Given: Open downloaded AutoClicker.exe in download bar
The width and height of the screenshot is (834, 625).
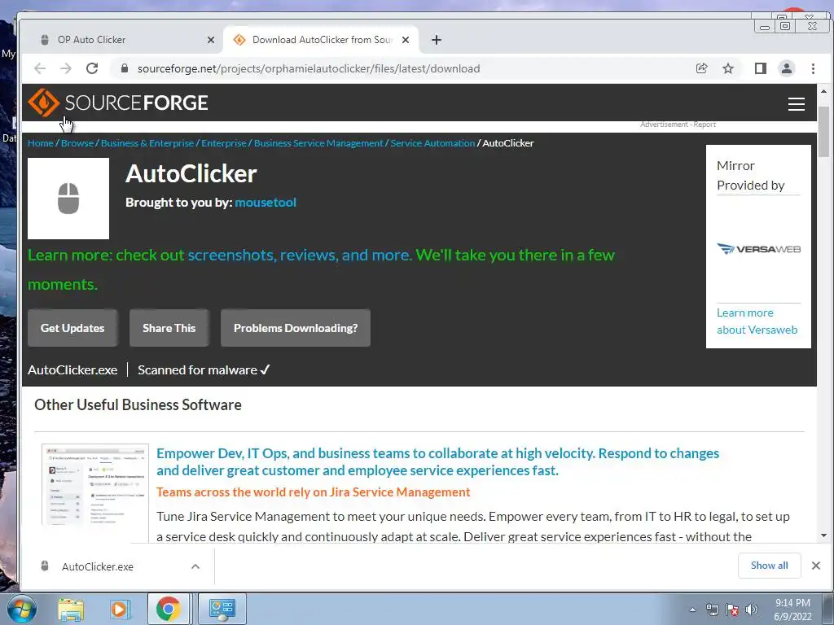Looking at the screenshot, I should click(x=98, y=567).
